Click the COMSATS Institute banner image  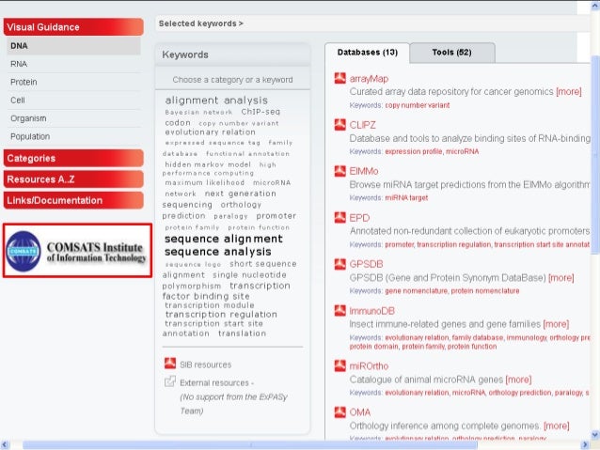pos(78,251)
